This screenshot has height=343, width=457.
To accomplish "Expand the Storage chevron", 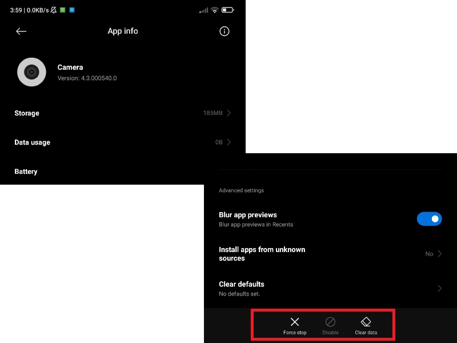I will pyautogui.click(x=229, y=113).
